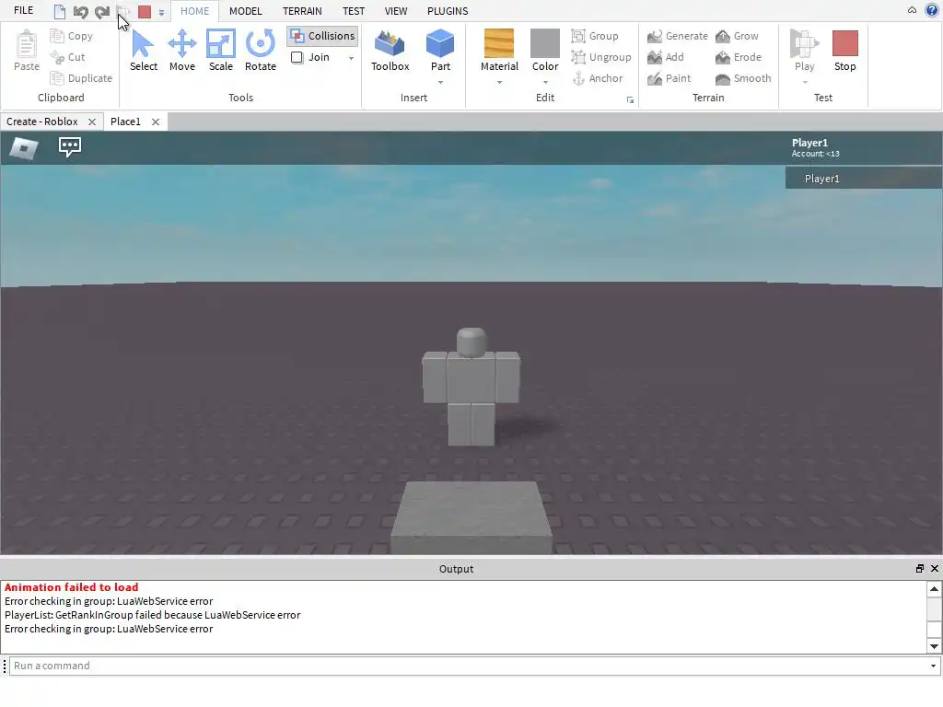Image resolution: width=943 pixels, height=707 pixels.
Task: Open the Toolbox
Action: coord(390,51)
